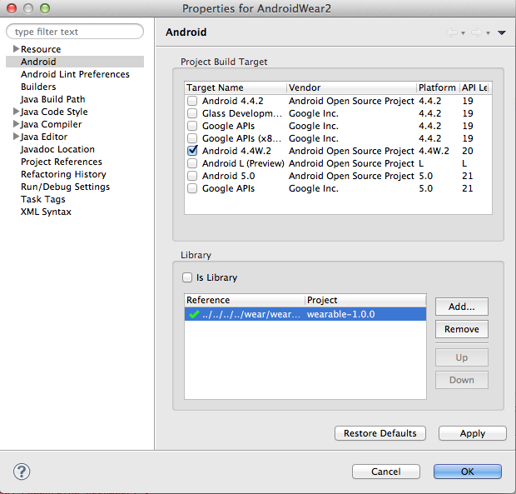Select the ../../../../wear/wear... reference path

[251, 314]
